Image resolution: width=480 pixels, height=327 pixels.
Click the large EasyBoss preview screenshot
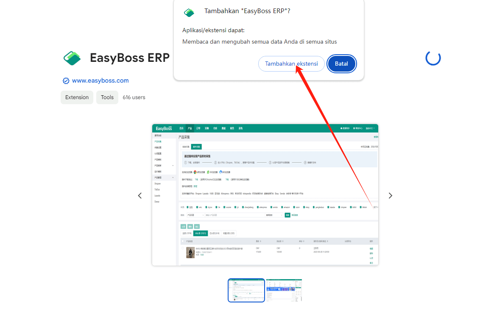265,195
